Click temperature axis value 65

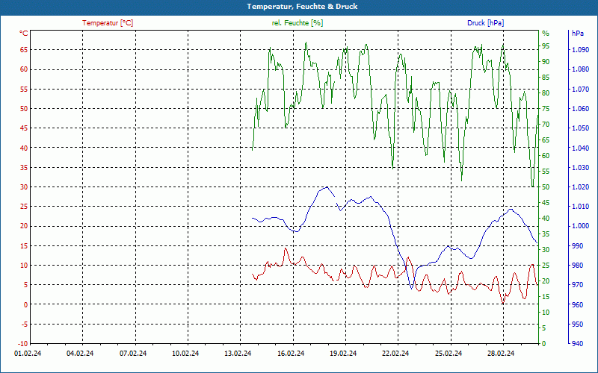(24, 50)
